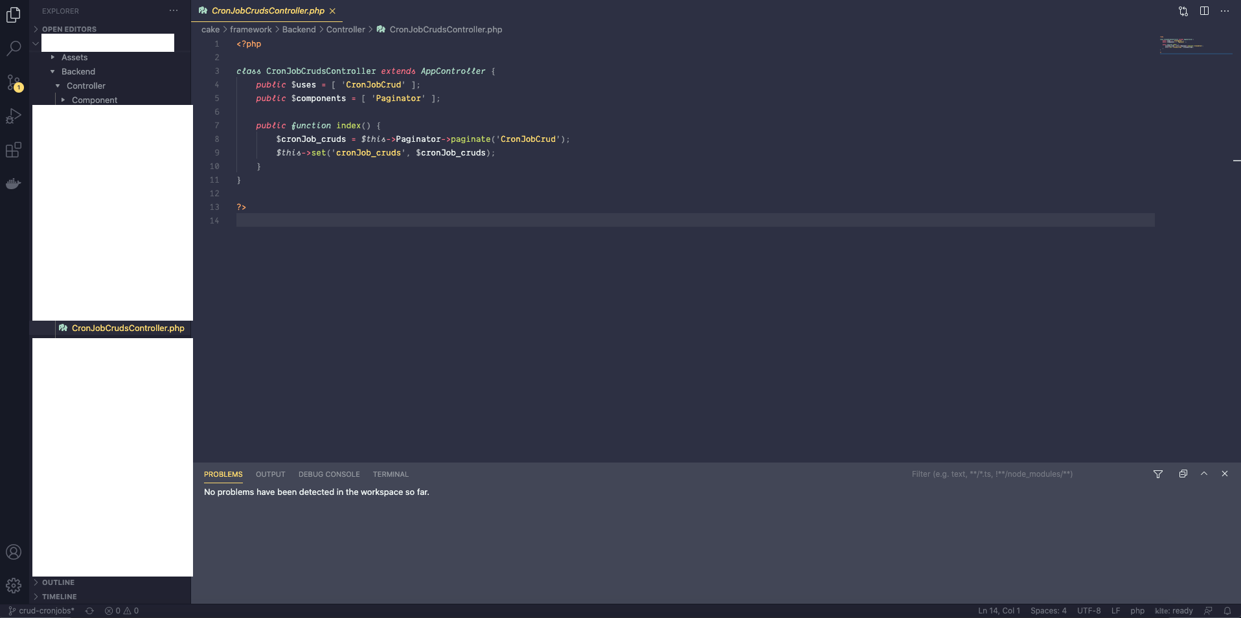Open the Search view in the activity bar
Screen dimensions: 1241x618
coord(14,49)
